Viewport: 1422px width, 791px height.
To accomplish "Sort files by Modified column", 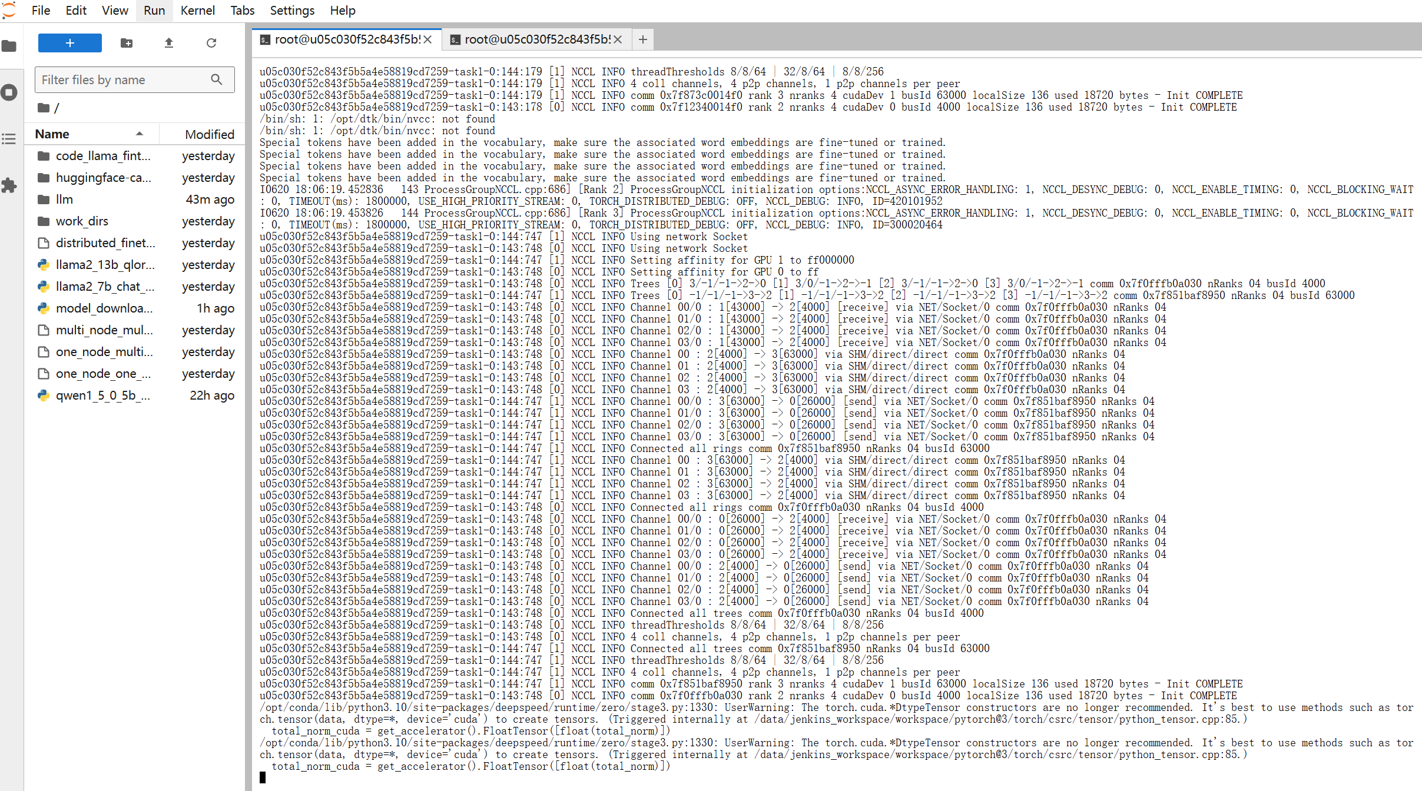I will pyautogui.click(x=209, y=134).
